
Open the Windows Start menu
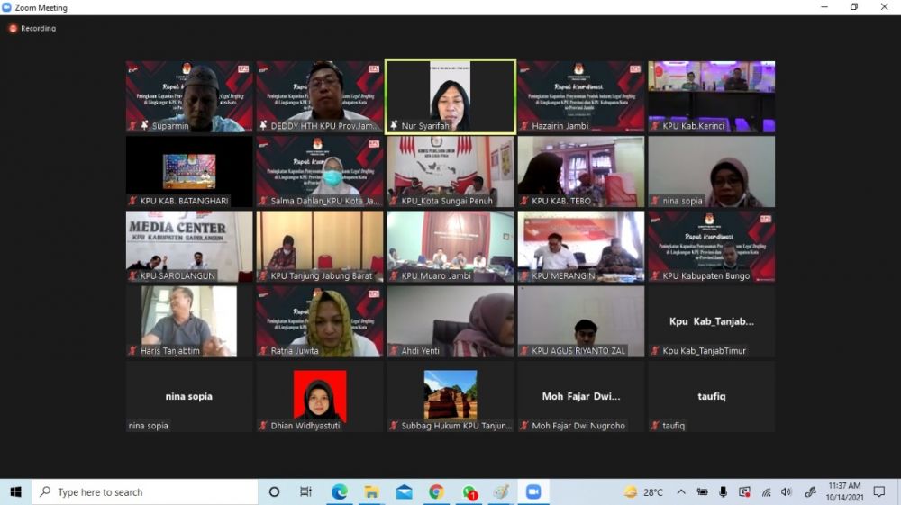15,491
